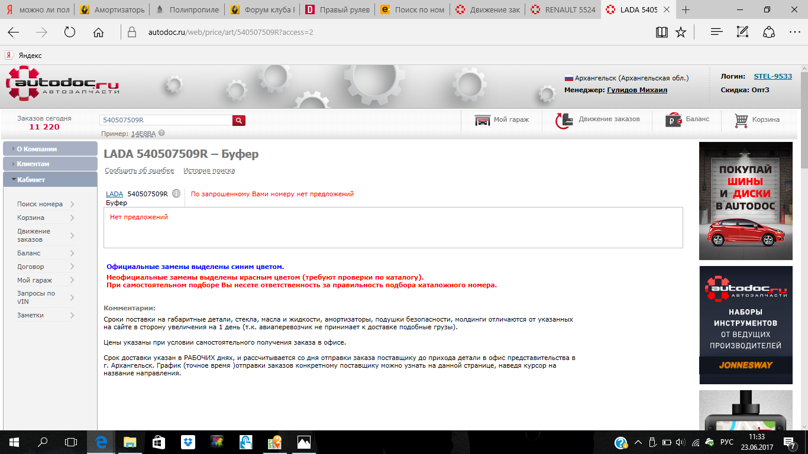Image resolution: width=808 pixels, height=454 pixels.
Task: Open the Action Center notifications
Action: coord(790,442)
